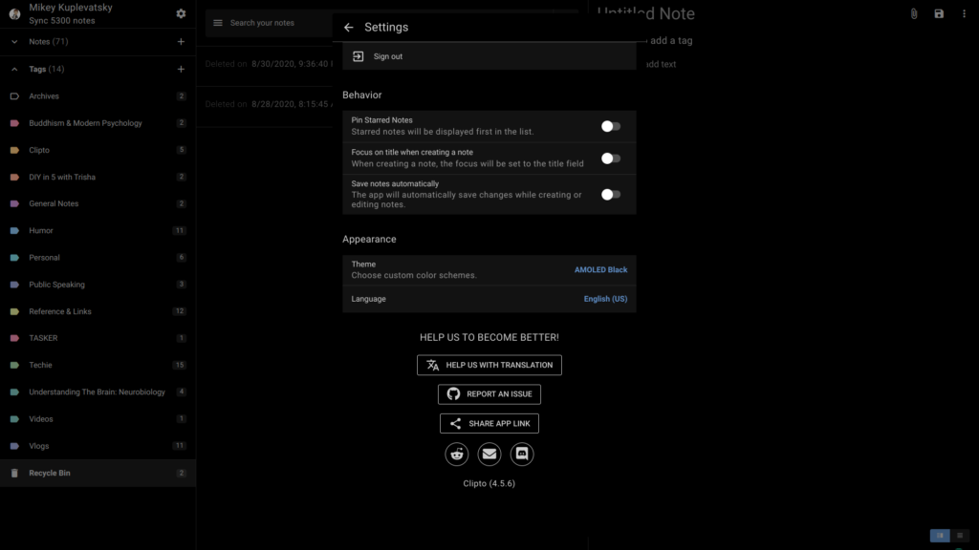979x550 pixels.
Task: Open settings via gear icon
Action: [x=181, y=13]
